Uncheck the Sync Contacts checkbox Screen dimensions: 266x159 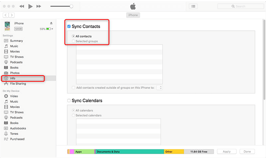pyautogui.click(x=69, y=27)
